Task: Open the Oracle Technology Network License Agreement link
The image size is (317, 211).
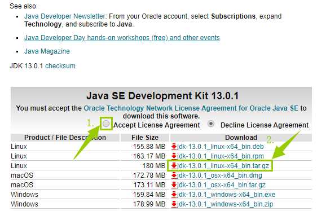Action: 191,108
